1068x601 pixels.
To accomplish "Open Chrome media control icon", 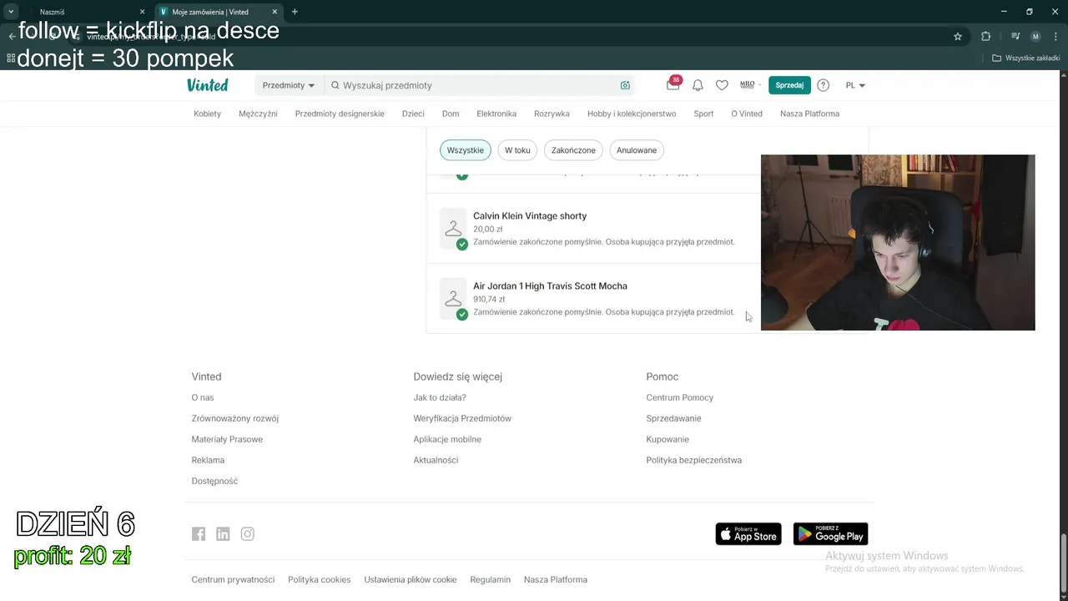I will [1015, 36].
